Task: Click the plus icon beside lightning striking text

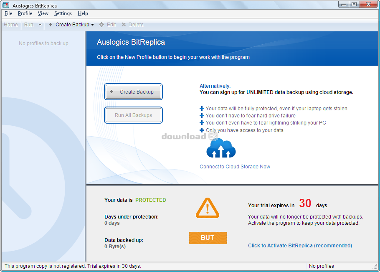Action: pyautogui.click(x=202, y=123)
